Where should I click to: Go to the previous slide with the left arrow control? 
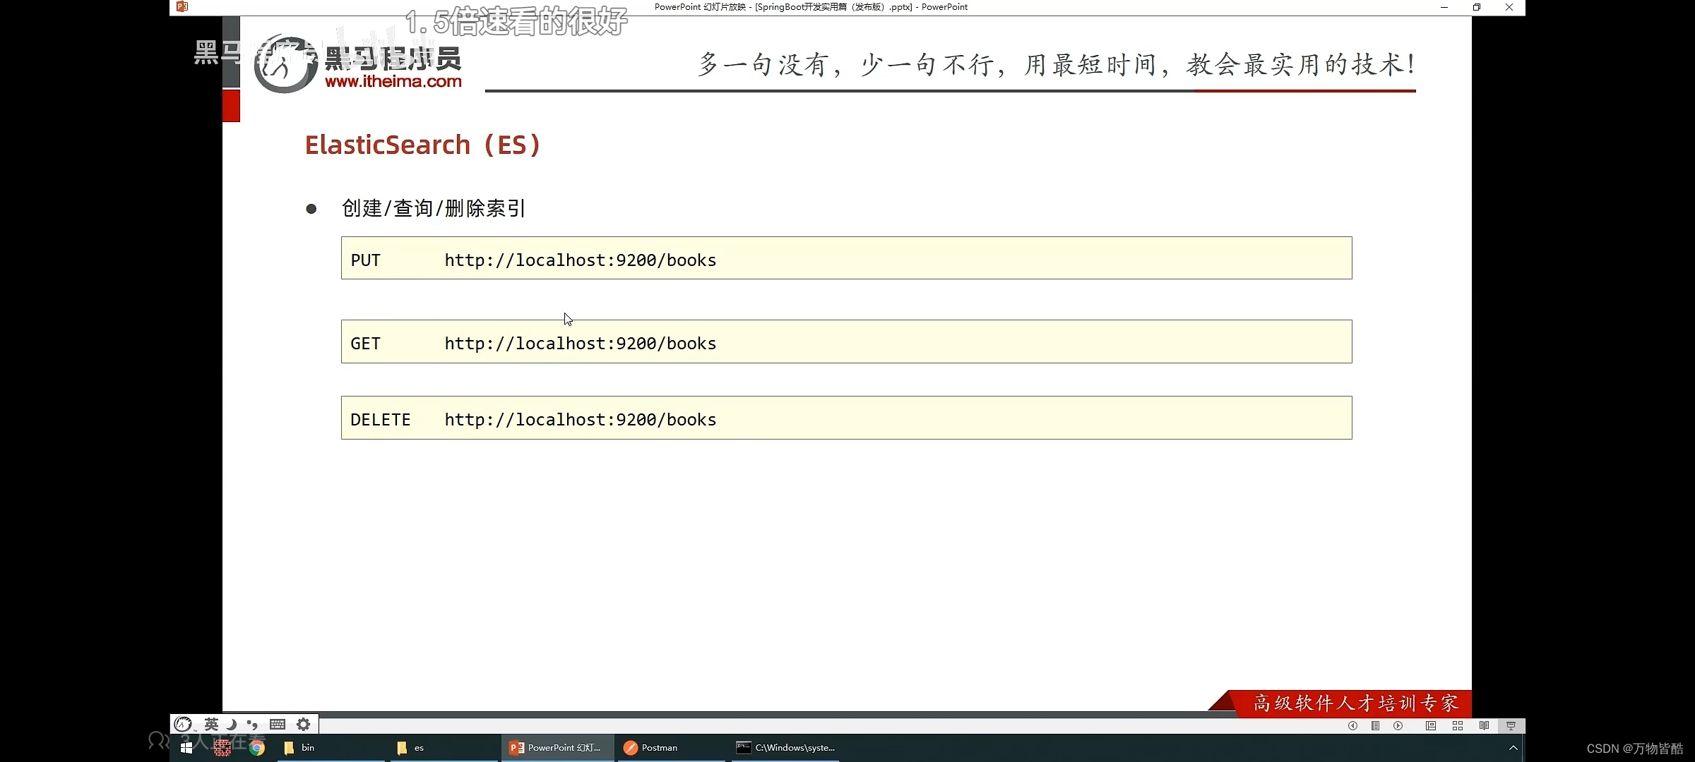point(1352,726)
